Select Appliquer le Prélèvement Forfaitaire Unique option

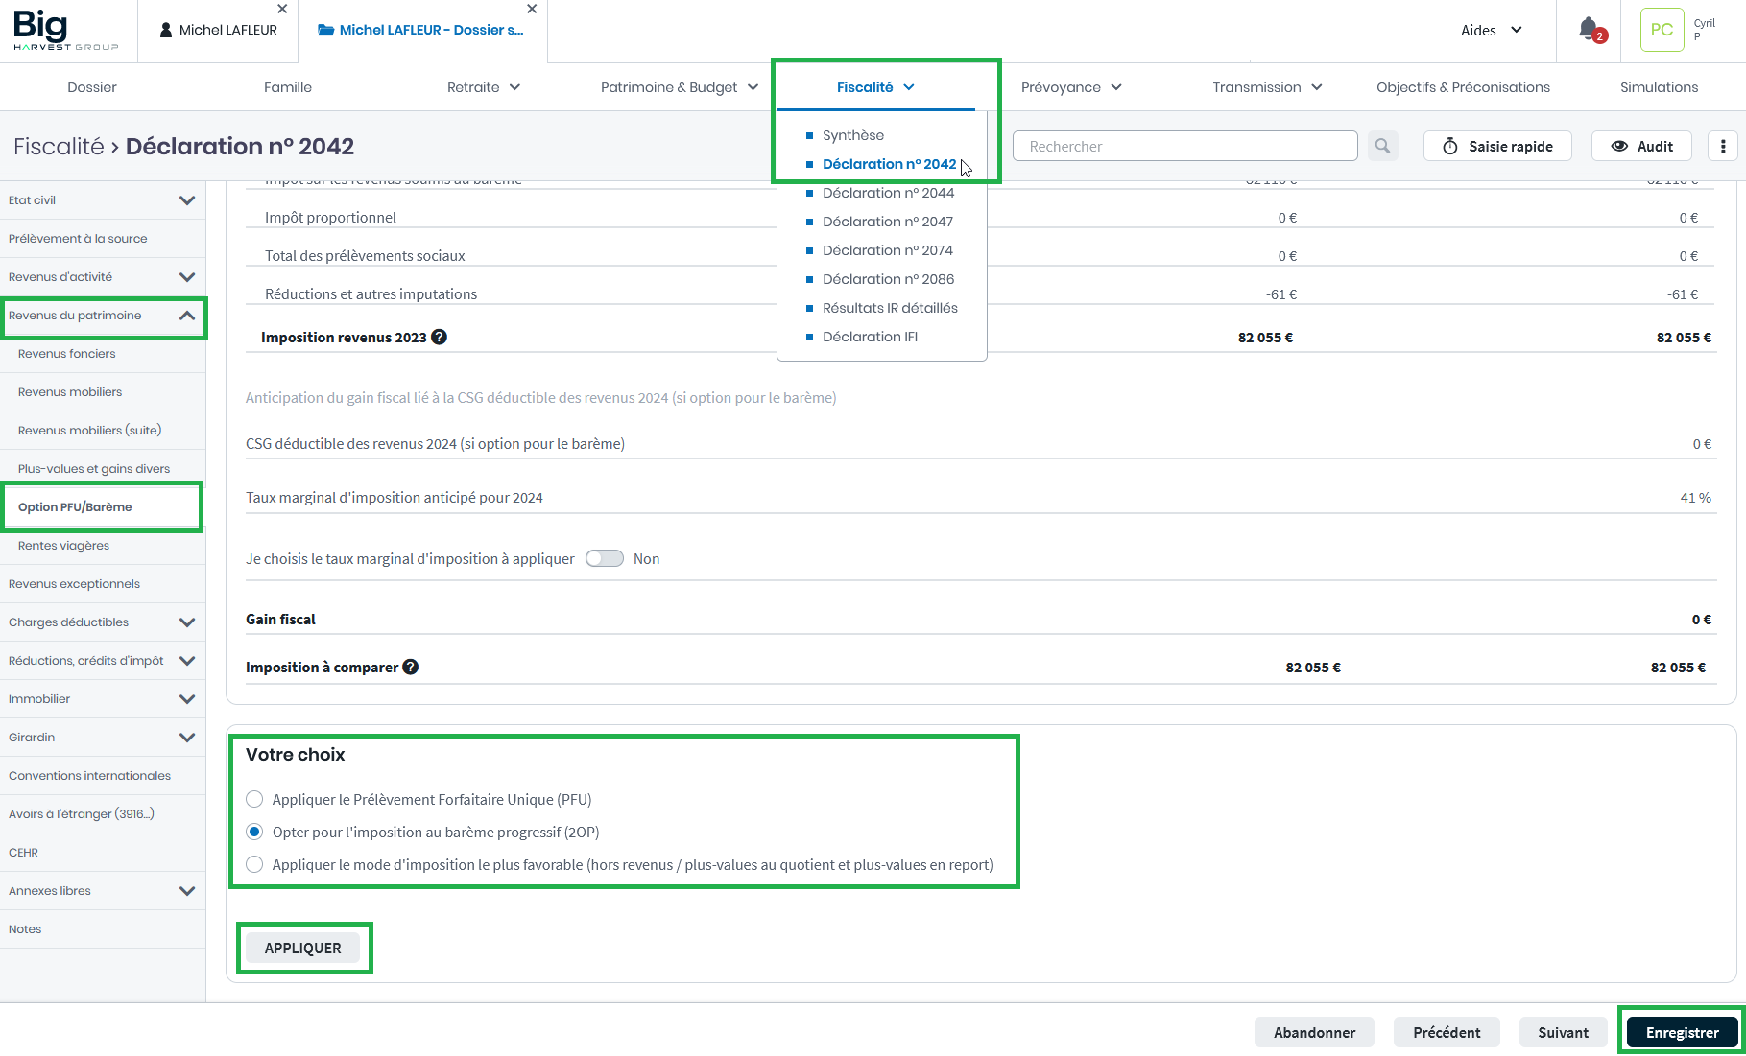pos(254,799)
